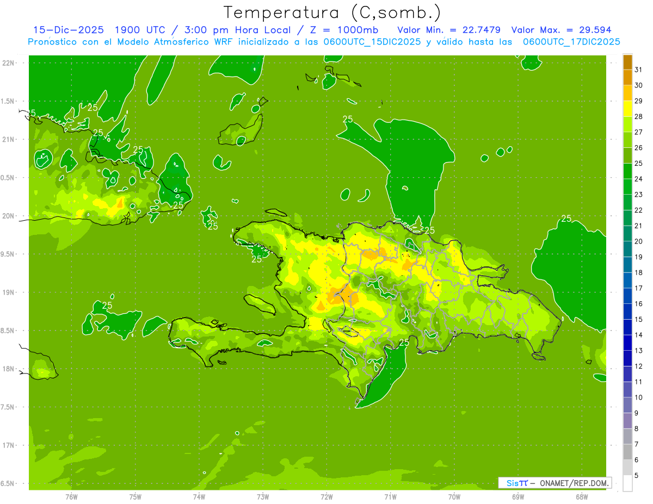The image size is (653, 504).
Task: Click the longitude axis label "74W"
Action: pyautogui.click(x=199, y=496)
